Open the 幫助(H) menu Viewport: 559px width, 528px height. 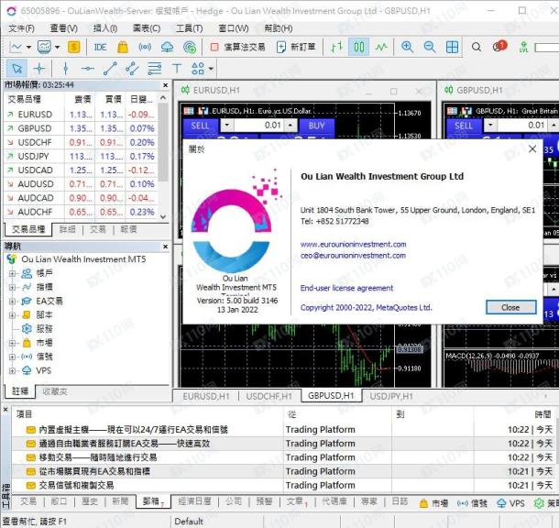(x=278, y=28)
